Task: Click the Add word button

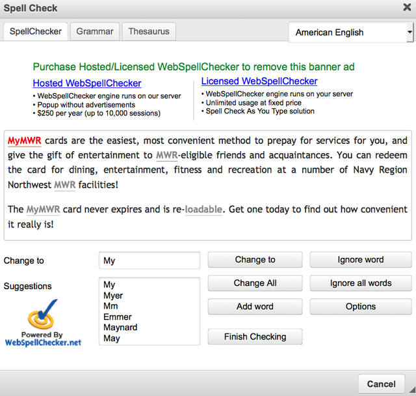Action: pyautogui.click(x=255, y=306)
